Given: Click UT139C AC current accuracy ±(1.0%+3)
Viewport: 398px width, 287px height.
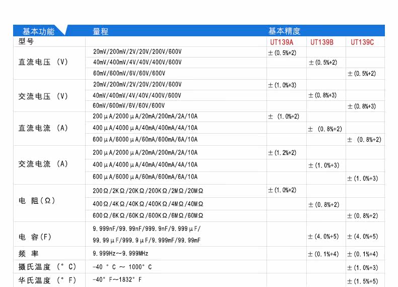Looking at the screenshot, I should tap(362, 179).
